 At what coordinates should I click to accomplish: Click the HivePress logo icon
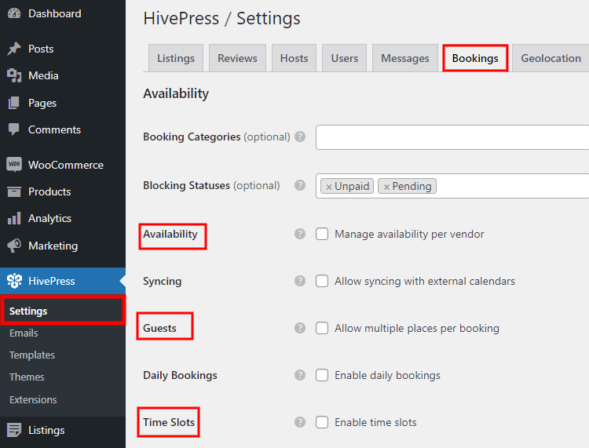pyautogui.click(x=14, y=281)
